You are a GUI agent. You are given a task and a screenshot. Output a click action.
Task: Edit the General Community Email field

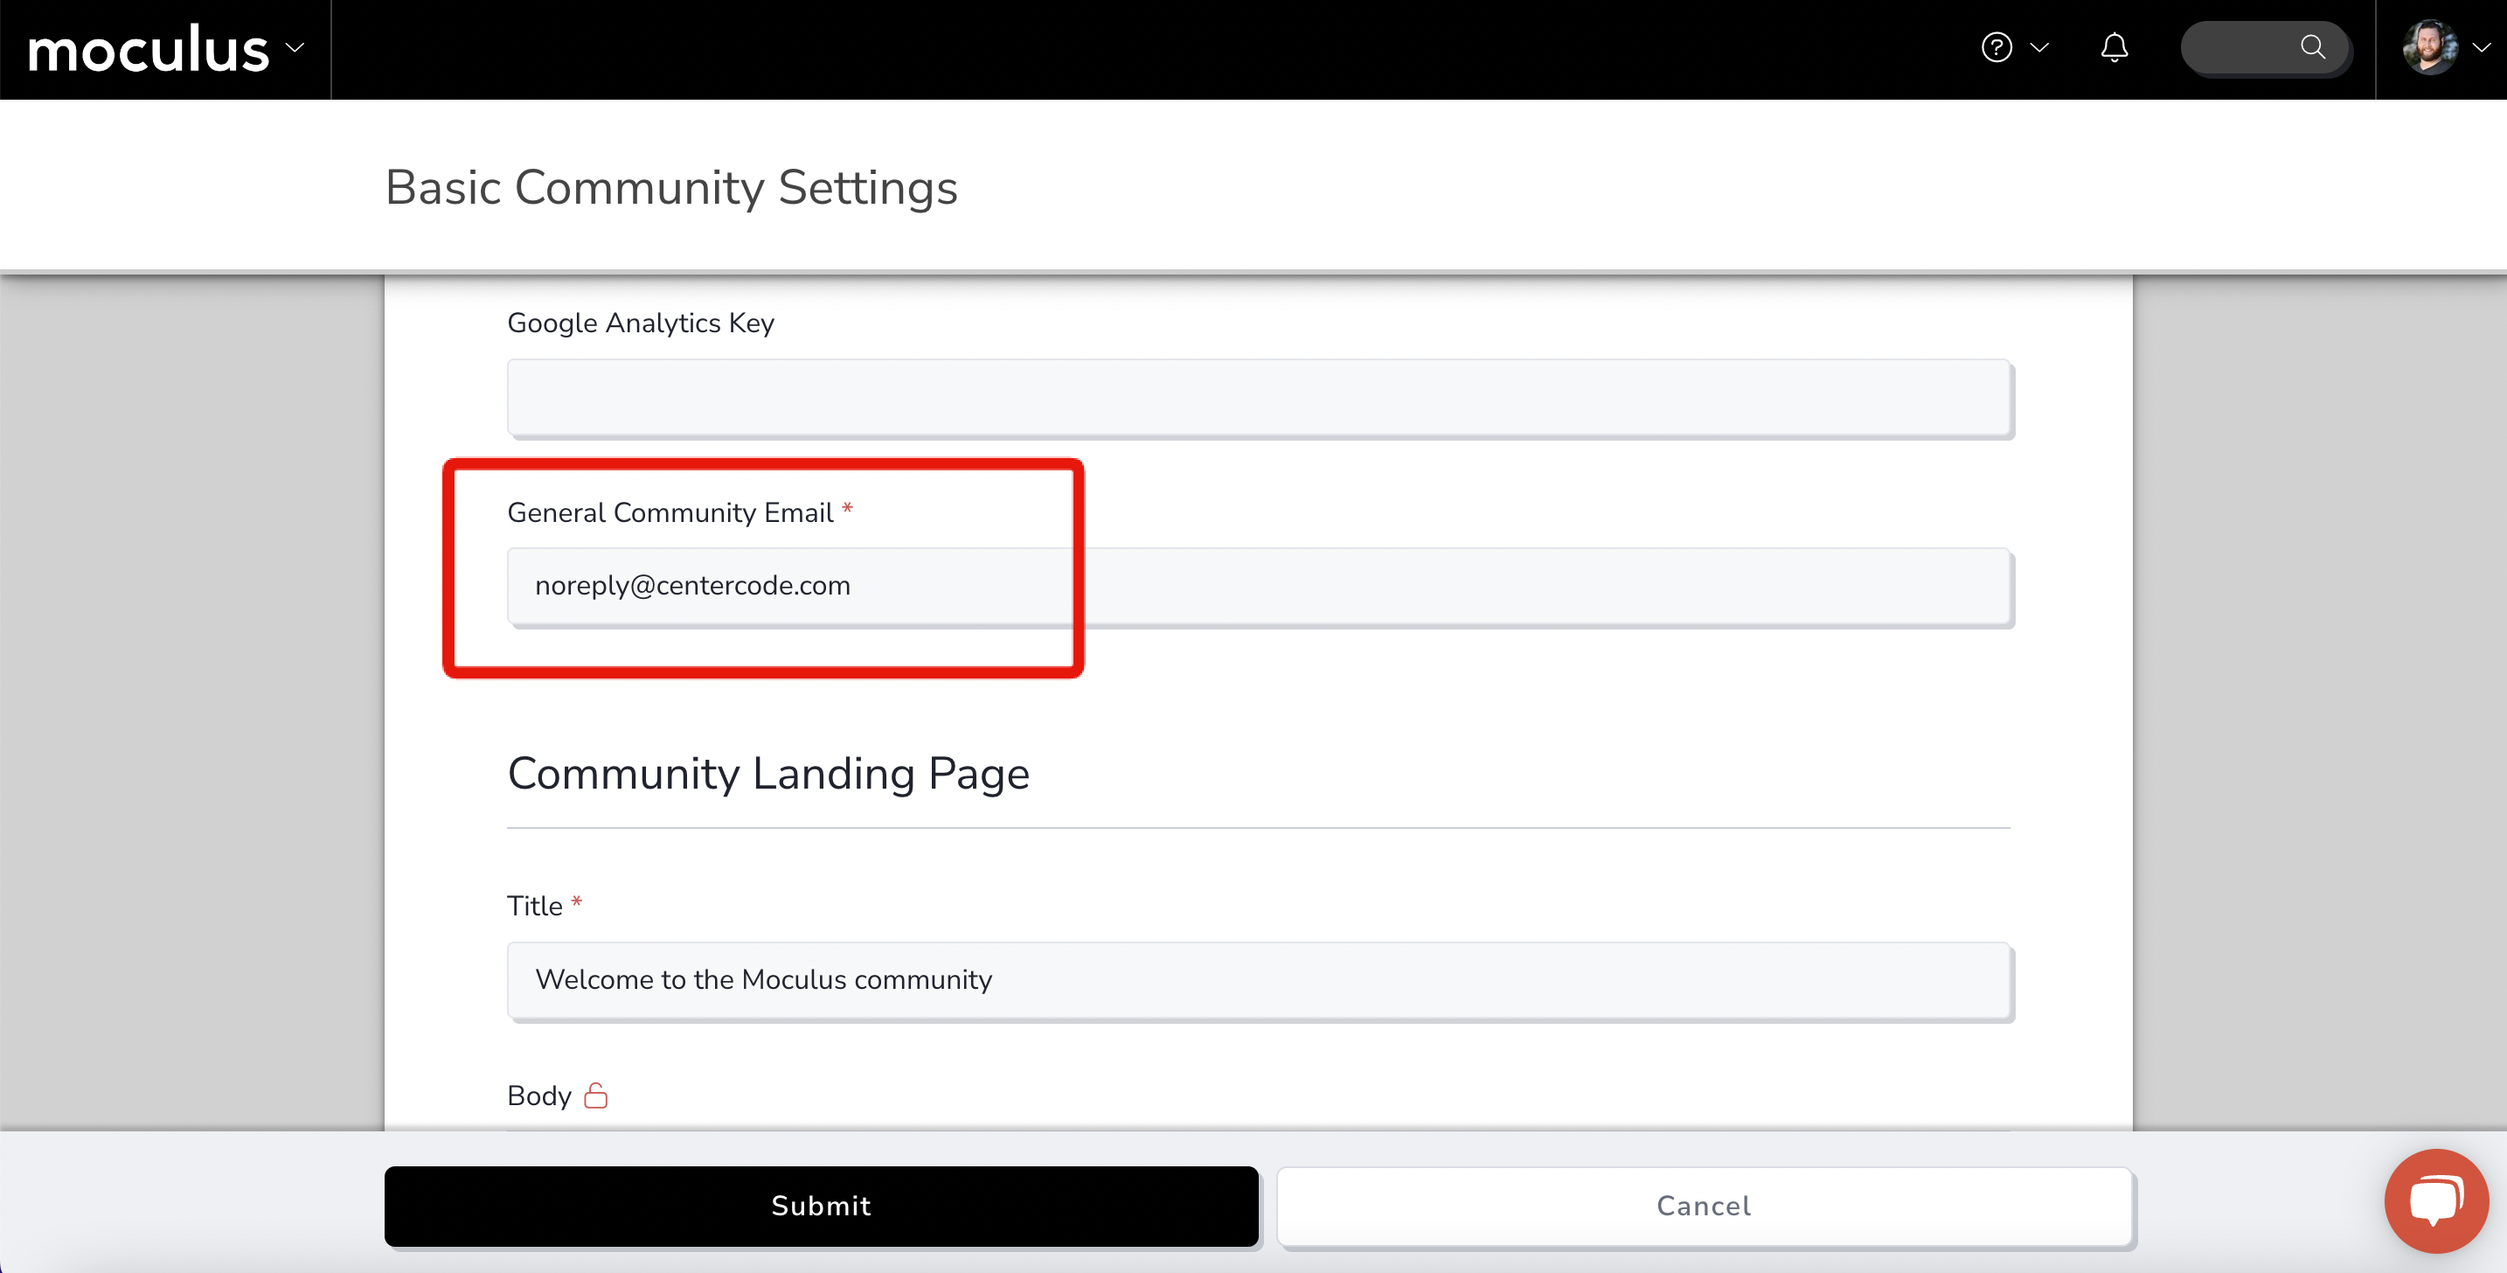point(1260,587)
